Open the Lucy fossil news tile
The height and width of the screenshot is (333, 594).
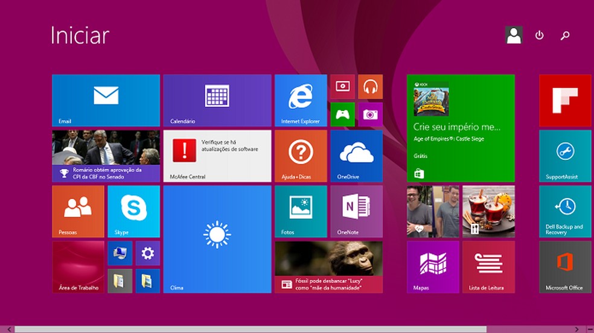point(328,267)
